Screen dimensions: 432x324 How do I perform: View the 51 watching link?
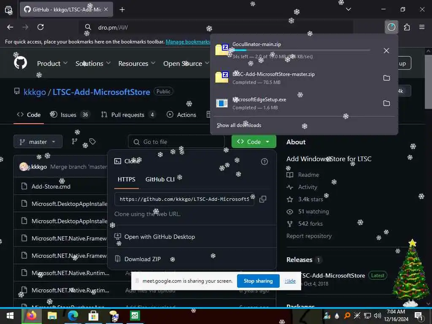click(x=313, y=212)
